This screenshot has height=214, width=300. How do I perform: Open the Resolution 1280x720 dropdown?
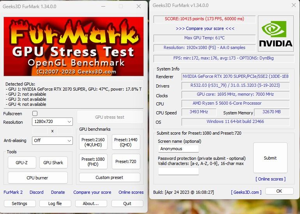[x=52, y=121]
